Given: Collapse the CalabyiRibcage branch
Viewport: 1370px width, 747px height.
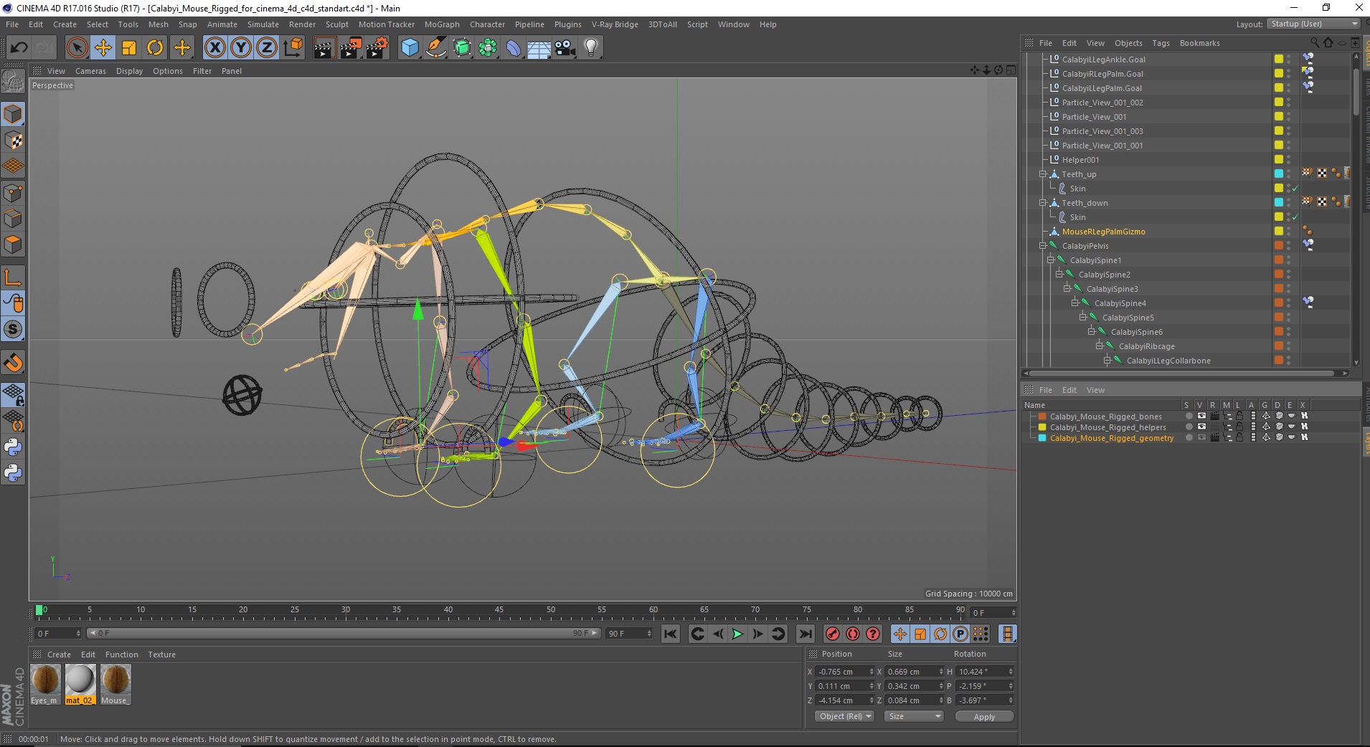Looking at the screenshot, I should (x=1100, y=346).
